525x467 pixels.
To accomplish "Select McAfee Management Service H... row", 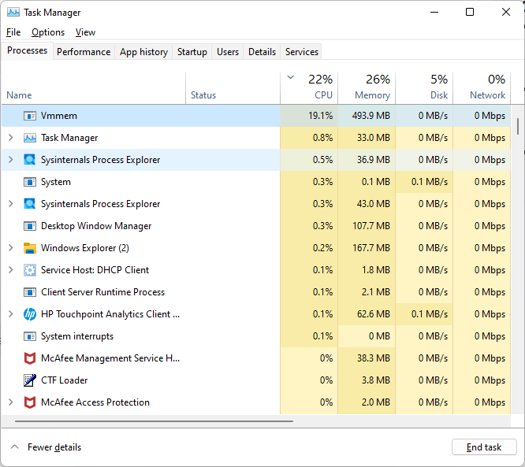I will pos(256,358).
